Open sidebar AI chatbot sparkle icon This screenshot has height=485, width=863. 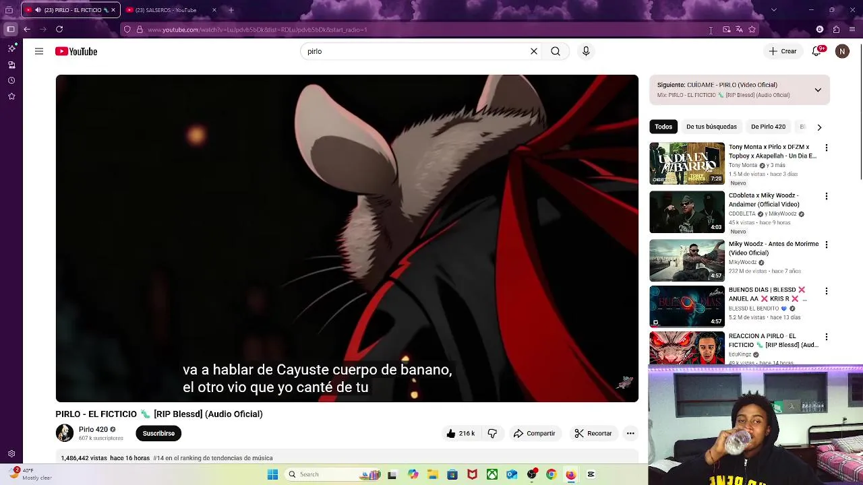(11, 48)
